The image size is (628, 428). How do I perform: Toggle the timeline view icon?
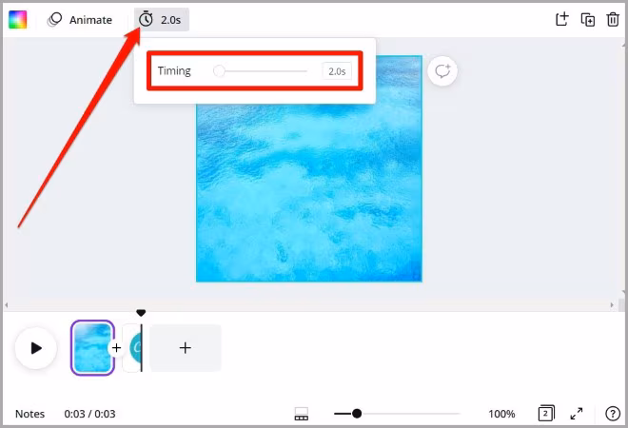point(302,414)
